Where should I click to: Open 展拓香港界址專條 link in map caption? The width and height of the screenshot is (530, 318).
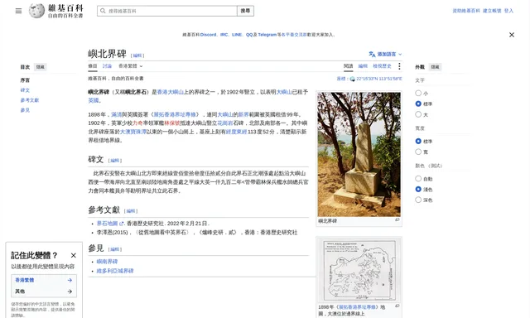(357, 307)
